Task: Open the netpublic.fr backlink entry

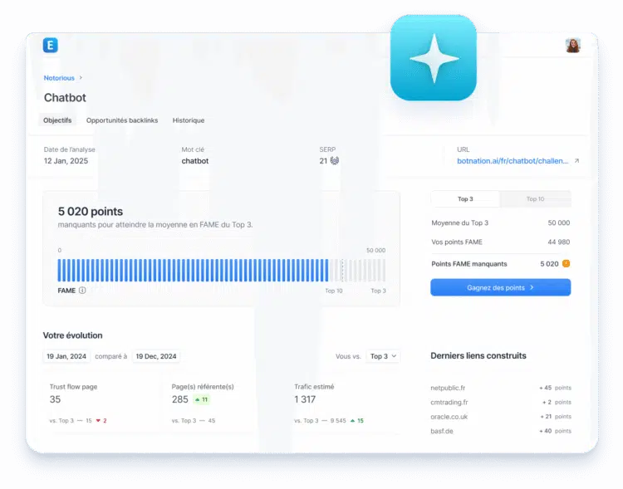Action: click(449, 388)
